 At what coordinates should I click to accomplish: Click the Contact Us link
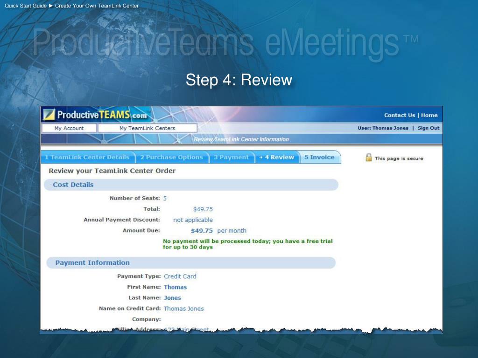pyautogui.click(x=400, y=115)
